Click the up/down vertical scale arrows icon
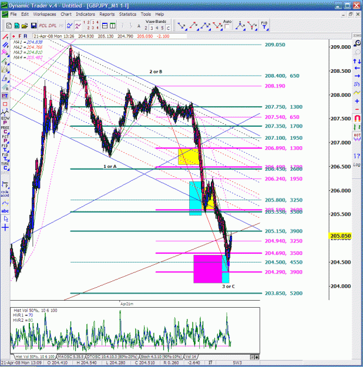 [357, 61]
